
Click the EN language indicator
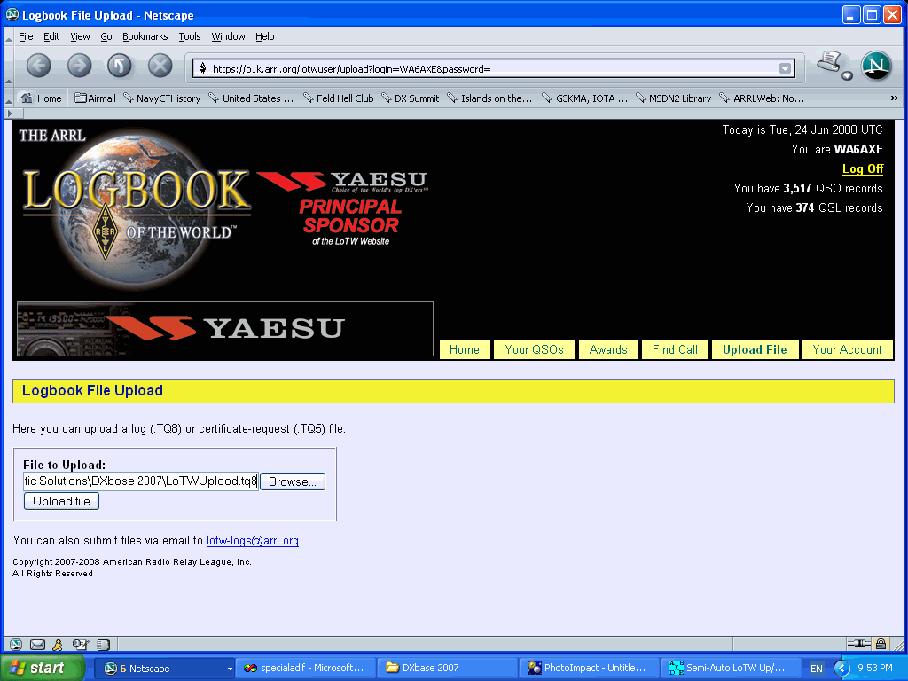tap(816, 669)
